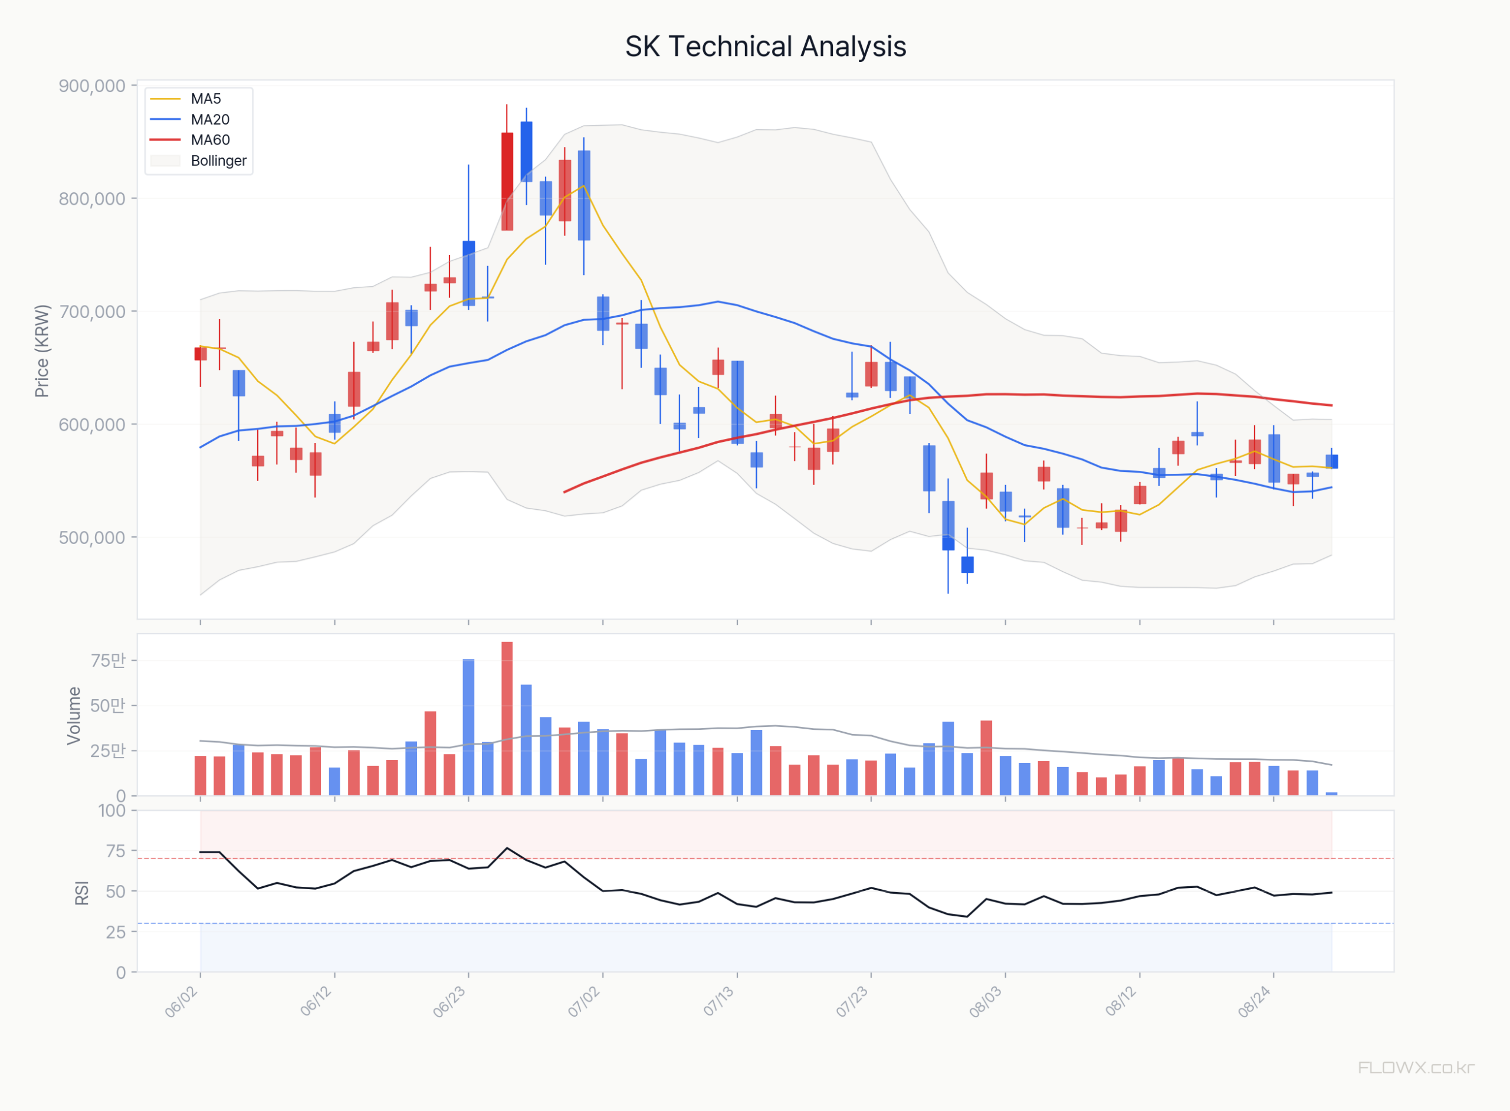Select the MA5 legend label

coord(206,99)
